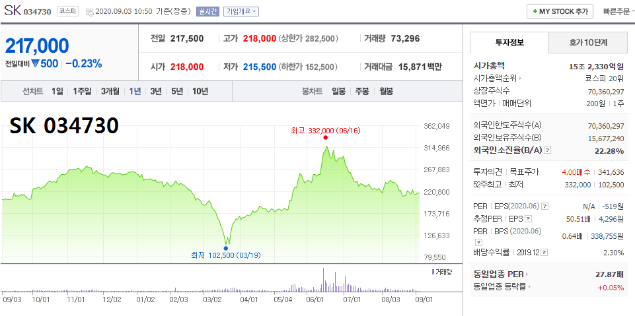The image size is (635, 316).
Task: Click the current price 217,000
Action: tap(37, 46)
